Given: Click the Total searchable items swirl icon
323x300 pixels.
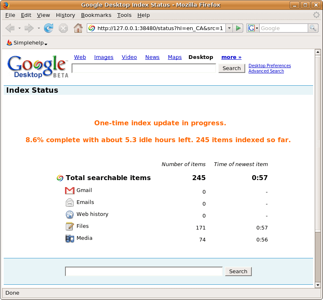Looking at the screenshot, I should pyautogui.click(x=60, y=178).
